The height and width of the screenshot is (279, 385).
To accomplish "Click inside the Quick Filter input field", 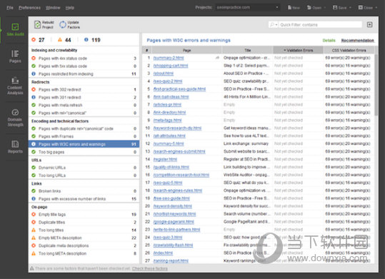I will point(320,24).
